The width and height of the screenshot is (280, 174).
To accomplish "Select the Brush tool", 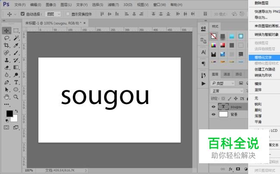I will (x=16, y=53).
